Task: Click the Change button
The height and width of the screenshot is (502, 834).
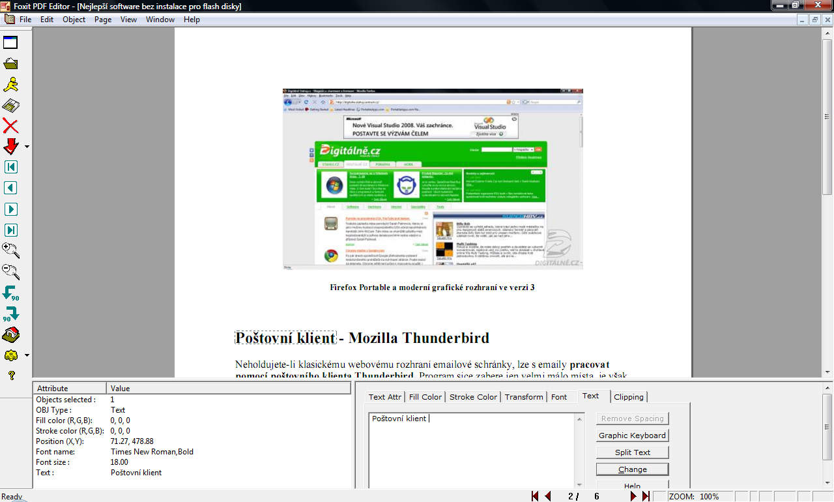Action: (x=632, y=469)
